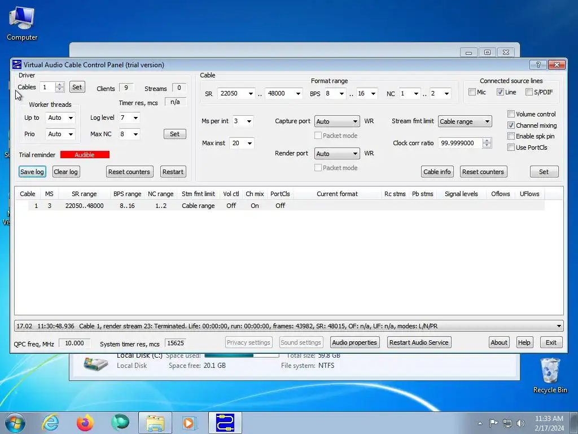The width and height of the screenshot is (578, 434).
Task: Click the About button
Action: tap(499, 342)
